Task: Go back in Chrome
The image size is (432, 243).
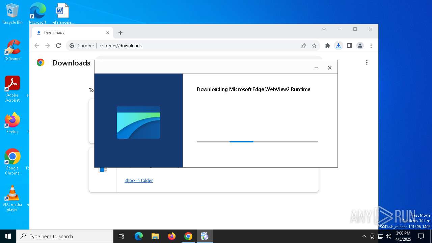Action: click(37, 46)
